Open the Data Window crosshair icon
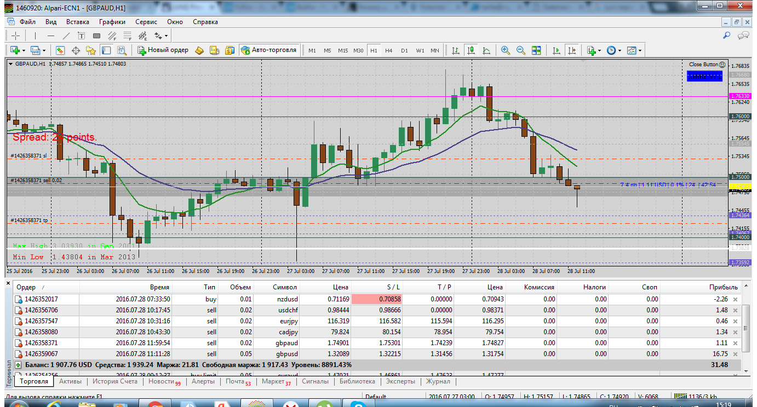 coord(76,50)
